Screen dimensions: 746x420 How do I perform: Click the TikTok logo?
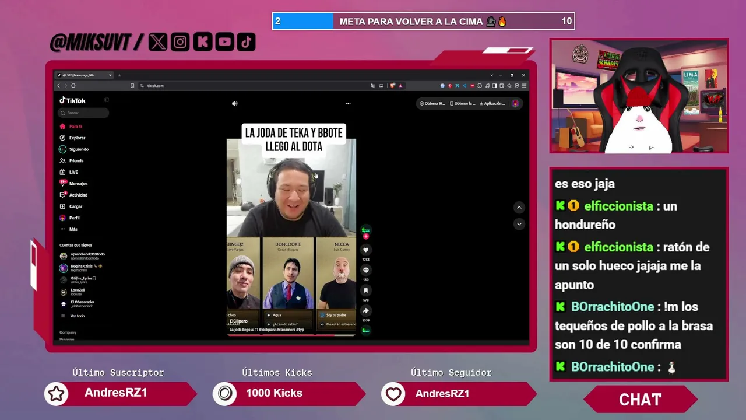pyautogui.click(x=72, y=100)
